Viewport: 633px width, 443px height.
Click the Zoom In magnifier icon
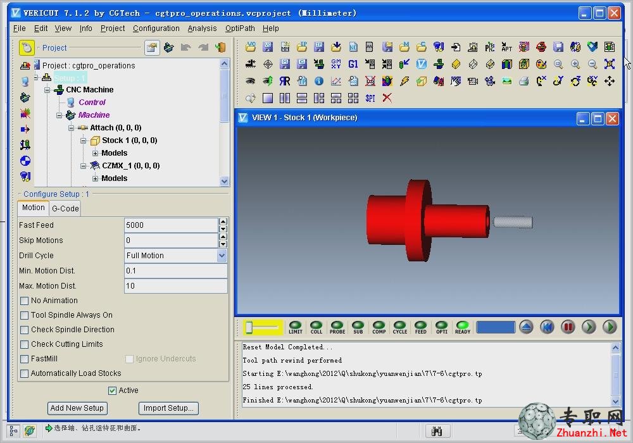tap(575, 64)
